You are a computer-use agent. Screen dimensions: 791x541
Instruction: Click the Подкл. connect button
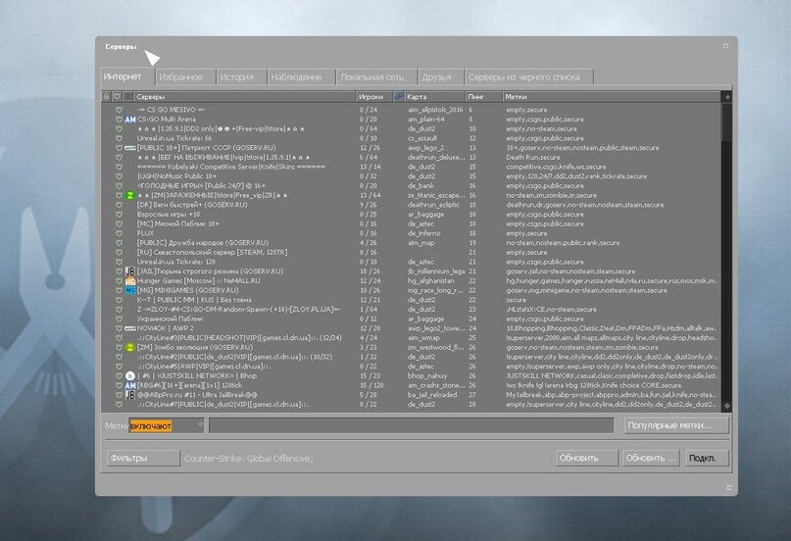(x=707, y=458)
